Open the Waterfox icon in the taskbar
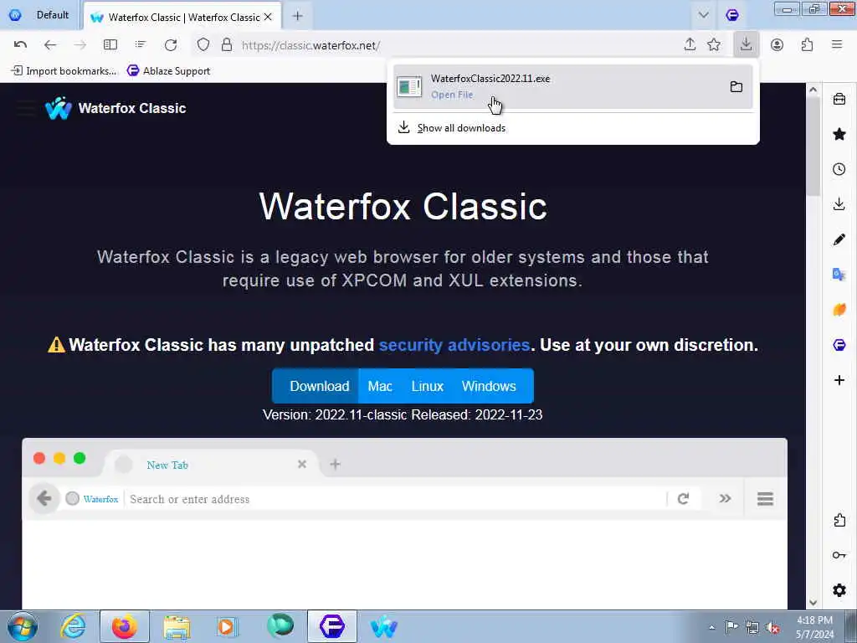Viewport: 857px width, 643px height. (383, 626)
